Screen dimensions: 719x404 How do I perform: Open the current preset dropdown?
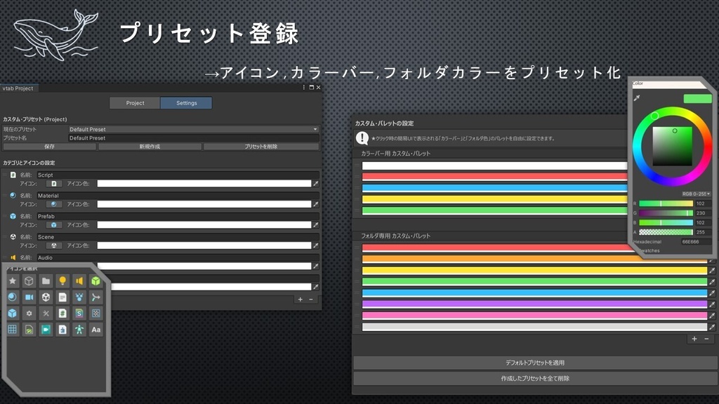click(194, 129)
